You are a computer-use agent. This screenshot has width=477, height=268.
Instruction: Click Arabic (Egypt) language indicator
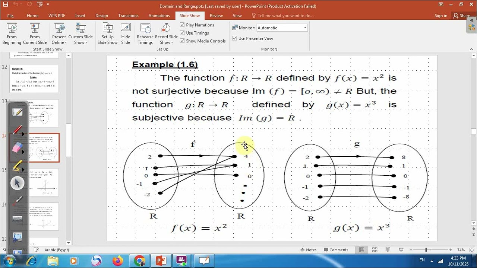[57, 250]
